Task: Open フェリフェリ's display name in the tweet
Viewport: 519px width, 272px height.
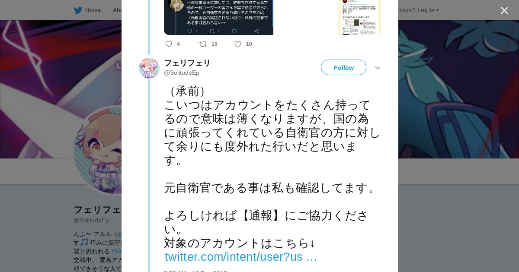Action: 187,63
